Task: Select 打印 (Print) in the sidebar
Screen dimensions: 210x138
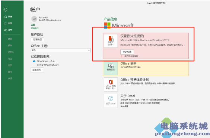Action: 10,59
